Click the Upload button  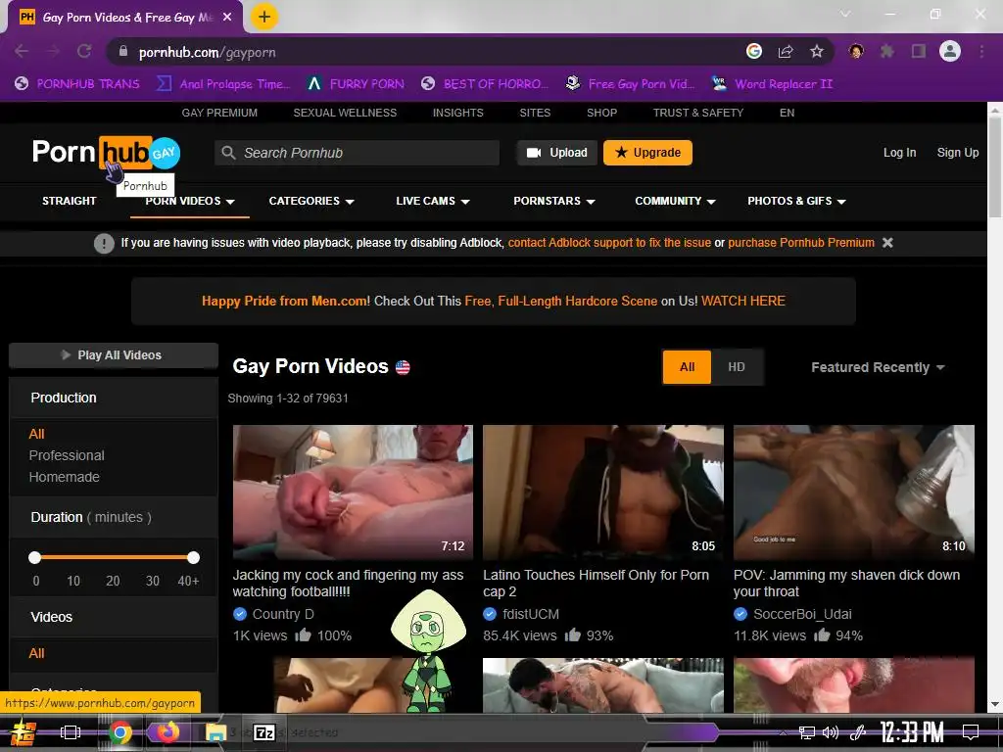pos(557,153)
